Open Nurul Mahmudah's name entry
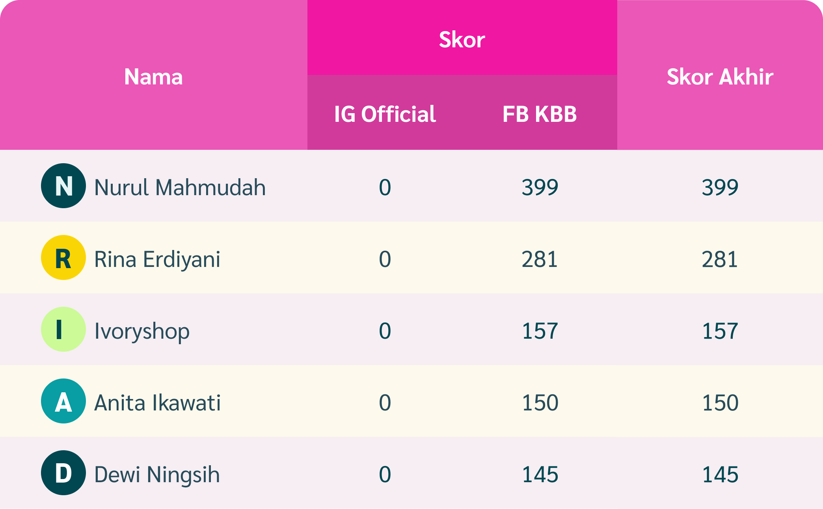Image resolution: width=823 pixels, height=509 pixels. (180, 187)
